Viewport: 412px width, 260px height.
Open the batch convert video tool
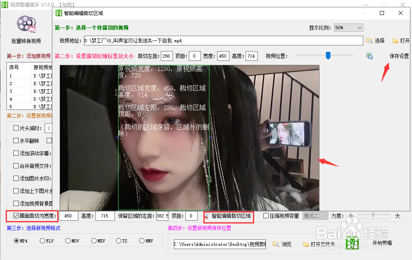pyautogui.click(x=26, y=30)
